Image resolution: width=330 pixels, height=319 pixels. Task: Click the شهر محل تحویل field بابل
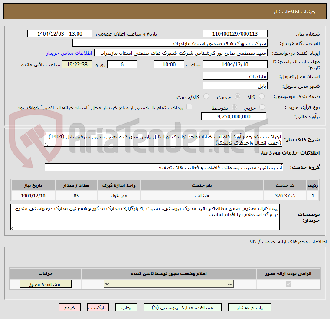coord(235,86)
